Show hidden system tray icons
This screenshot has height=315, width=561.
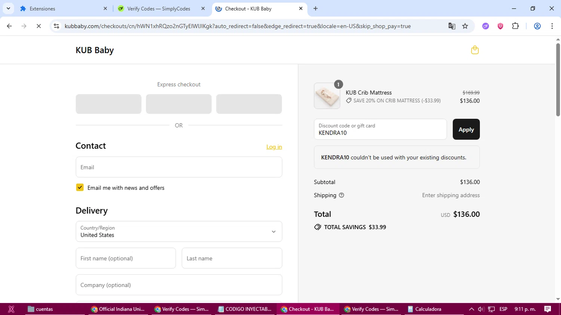472,309
